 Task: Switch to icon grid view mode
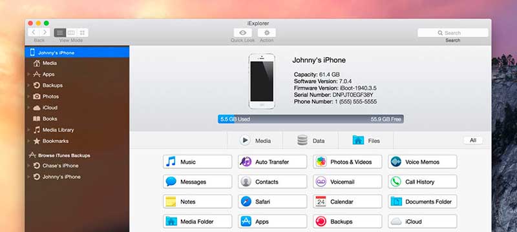83,32
